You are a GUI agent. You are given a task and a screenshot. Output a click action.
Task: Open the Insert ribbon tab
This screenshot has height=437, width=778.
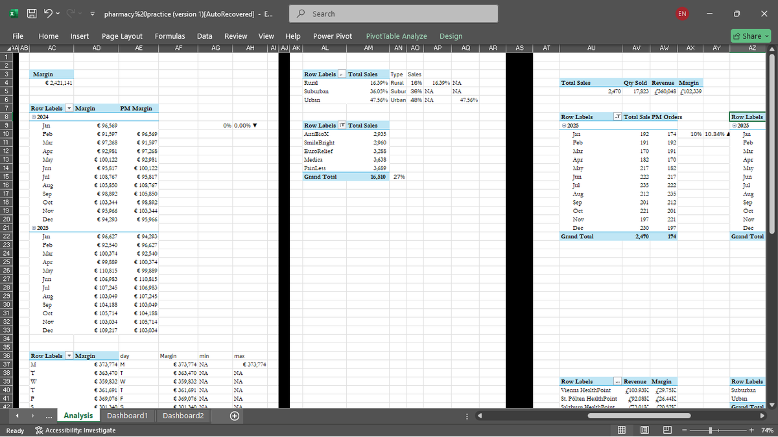point(80,36)
